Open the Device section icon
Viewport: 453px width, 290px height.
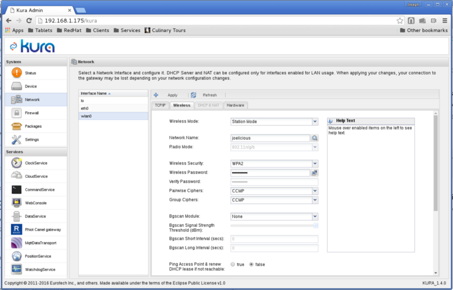[x=16, y=86]
